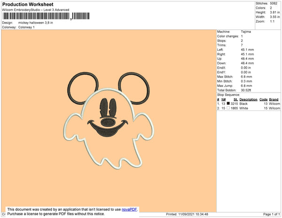The height and width of the screenshot is (218, 282).
Task: Click the Machine value Tajima
Action: point(246,31)
